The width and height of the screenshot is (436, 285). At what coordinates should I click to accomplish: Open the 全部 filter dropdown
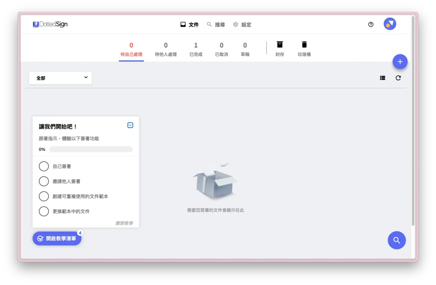tap(60, 78)
